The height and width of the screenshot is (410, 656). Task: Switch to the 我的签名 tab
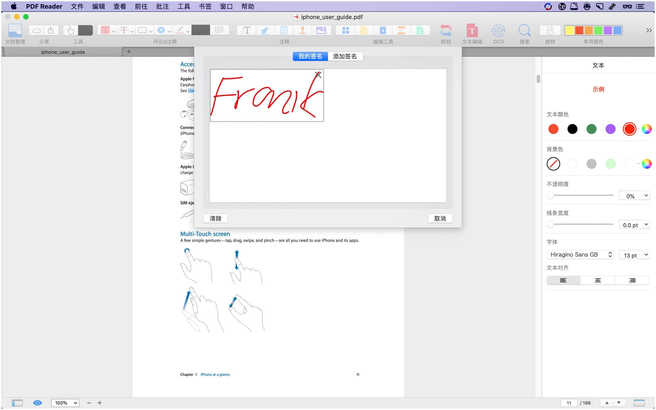[310, 56]
